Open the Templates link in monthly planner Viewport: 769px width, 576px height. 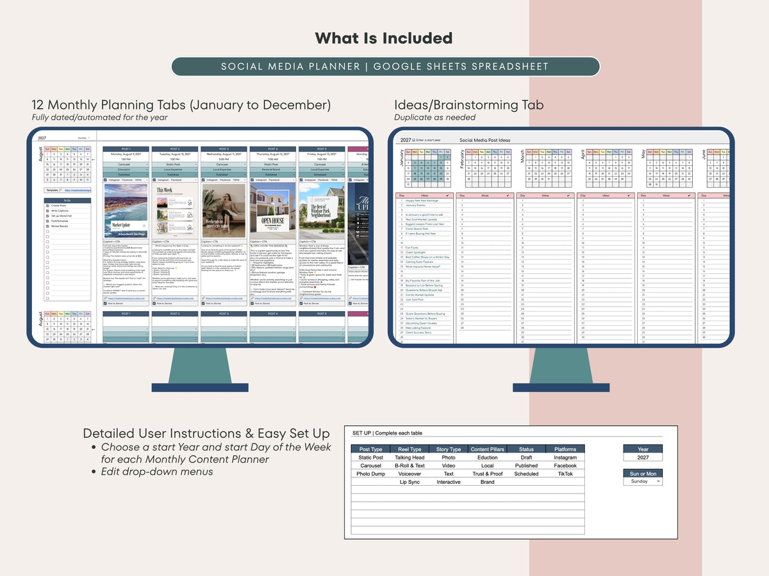click(x=78, y=190)
